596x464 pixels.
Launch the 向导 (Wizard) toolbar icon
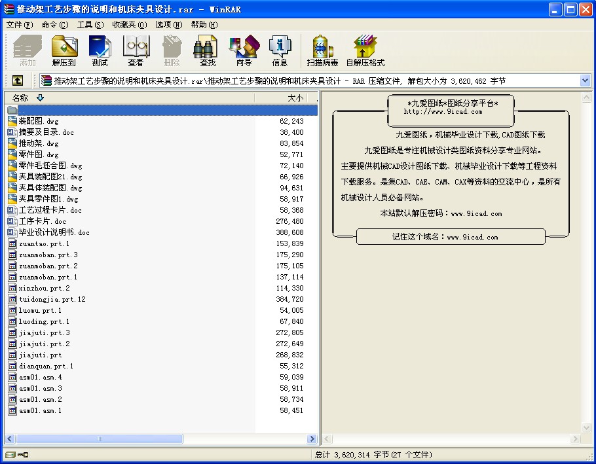[x=244, y=51]
